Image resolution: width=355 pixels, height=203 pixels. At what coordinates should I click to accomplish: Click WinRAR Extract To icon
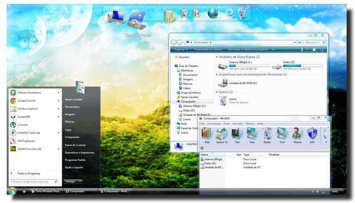coord(222,135)
